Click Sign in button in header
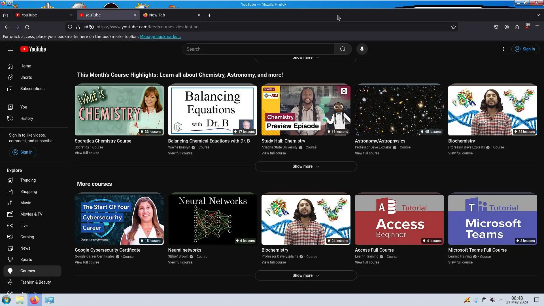Screen dimensions: 544x306 (x=525, y=49)
